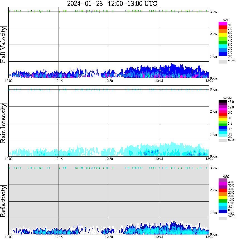237x242 pixels.
Task: Select the black swatch in the mm/hr legend
Action: click(223, 101)
